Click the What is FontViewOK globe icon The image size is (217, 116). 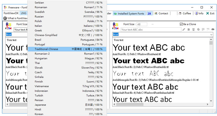click(5, 18)
